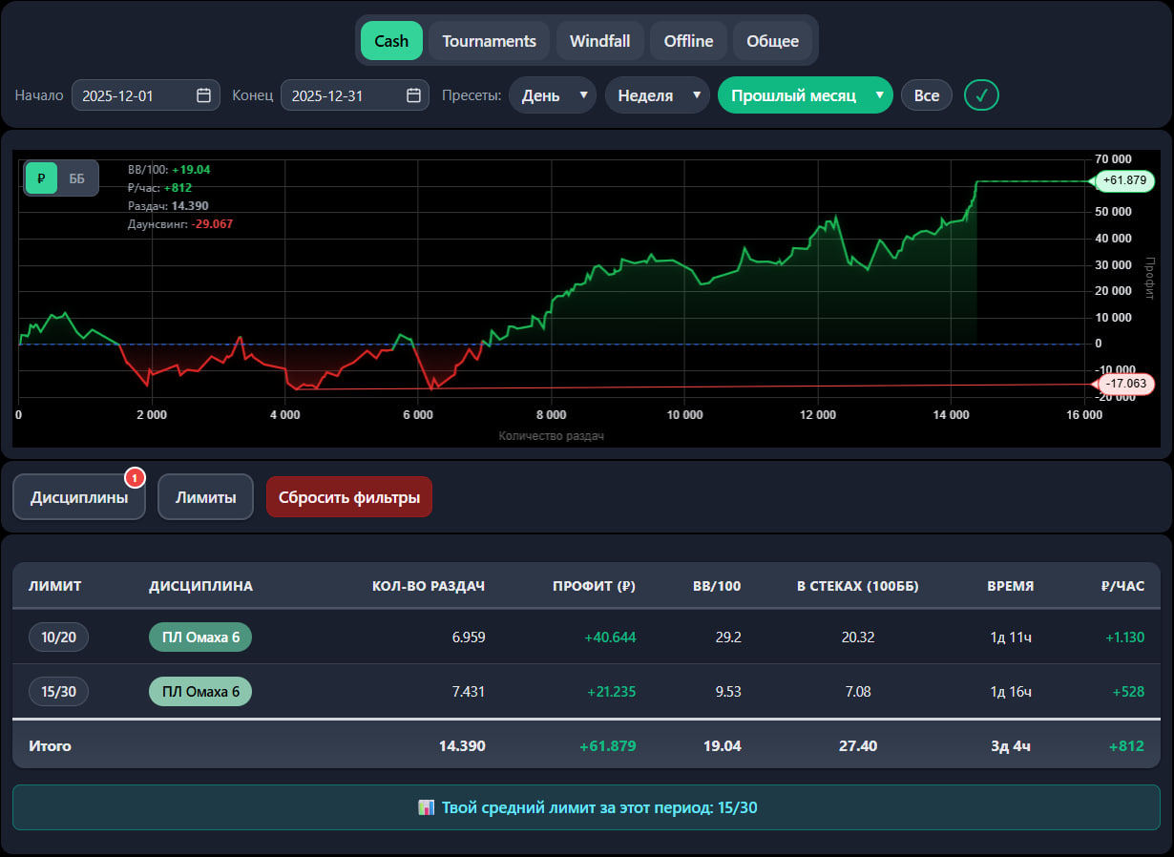Click Даунсвинг -29.067 stat on chart
Viewport: 1174px width, 857px height.
coord(180,223)
